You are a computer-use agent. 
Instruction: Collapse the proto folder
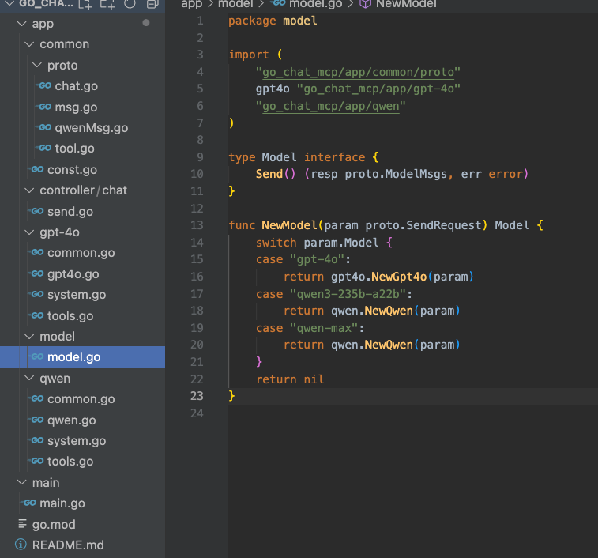click(x=37, y=65)
